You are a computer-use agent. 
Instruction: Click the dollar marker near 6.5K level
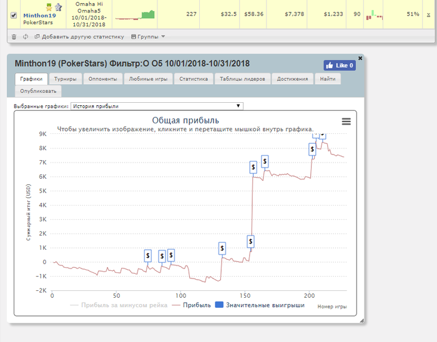(253, 167)
